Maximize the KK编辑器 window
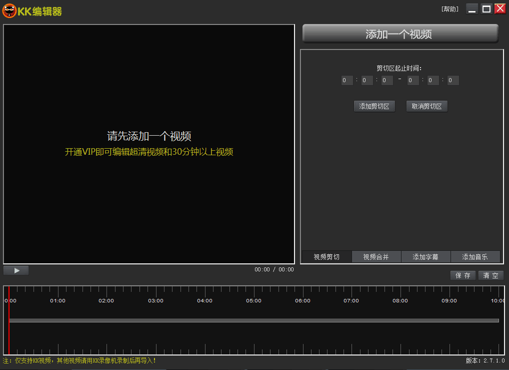 [x=486, y=9]
